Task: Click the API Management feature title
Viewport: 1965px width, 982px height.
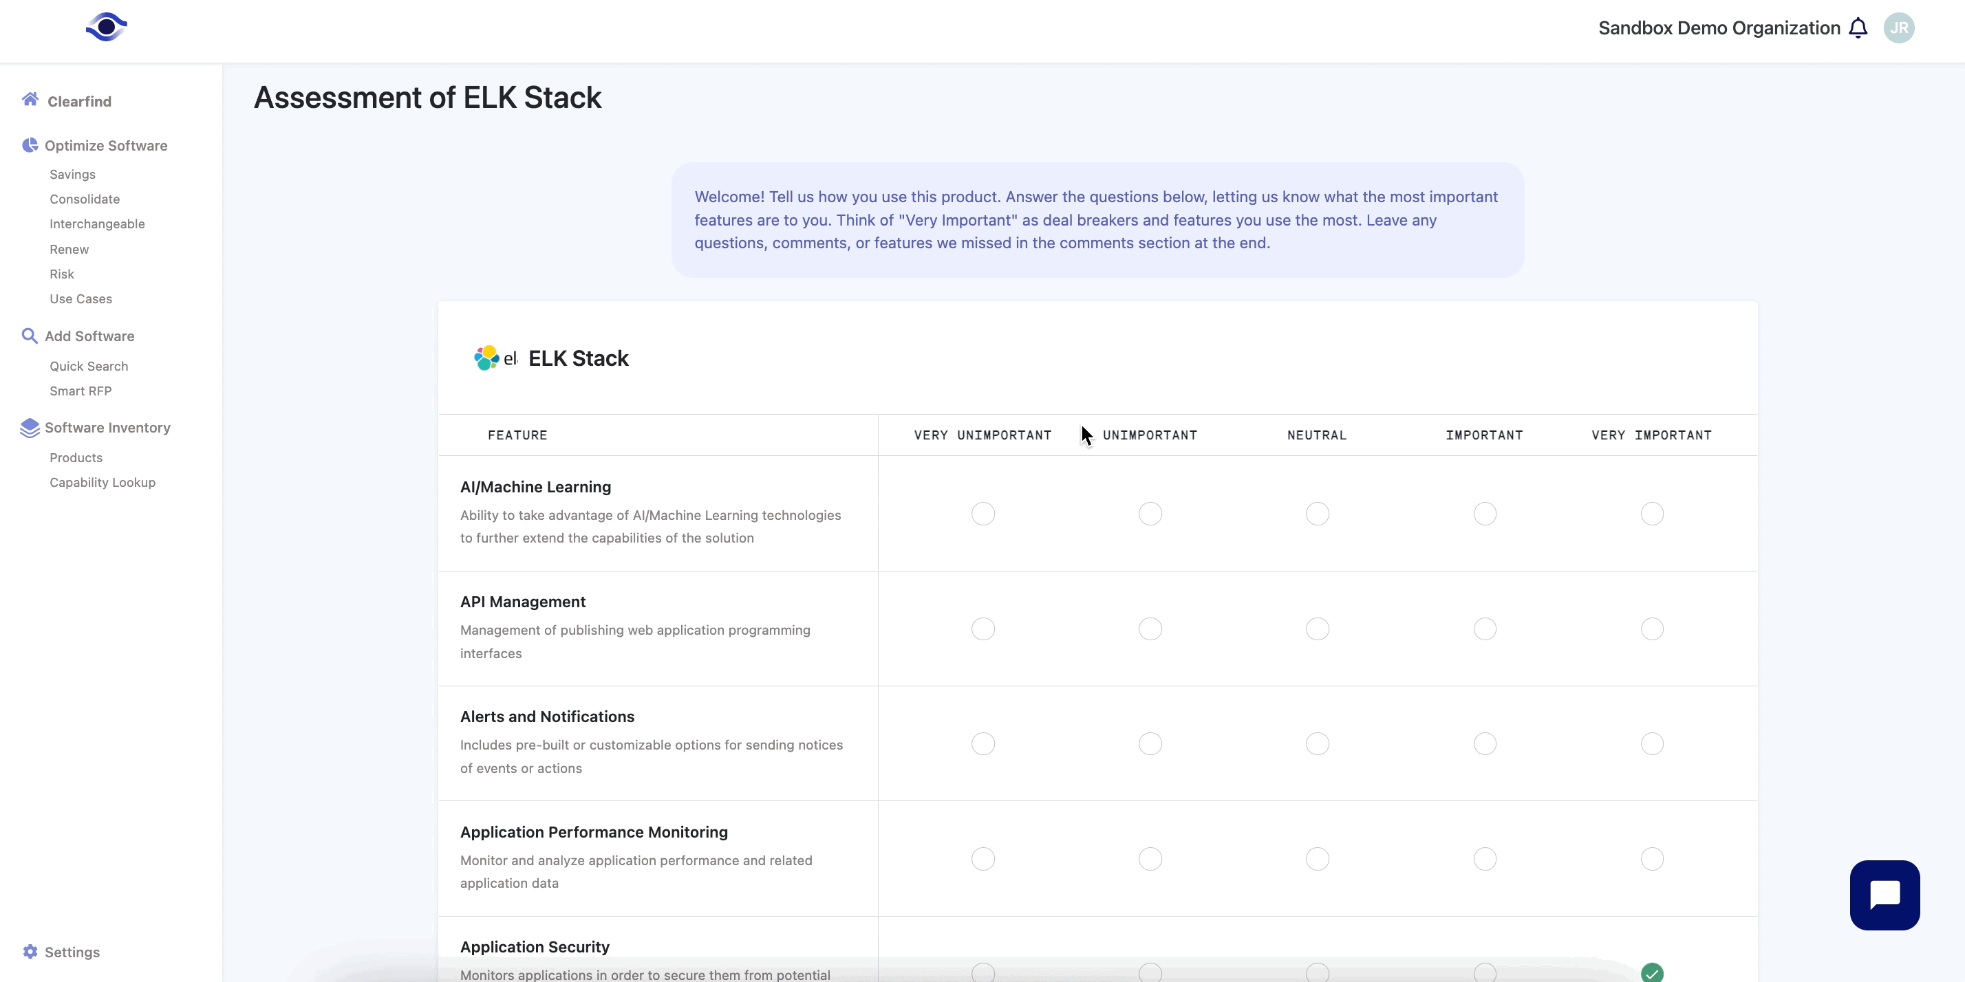Action: 522,602
